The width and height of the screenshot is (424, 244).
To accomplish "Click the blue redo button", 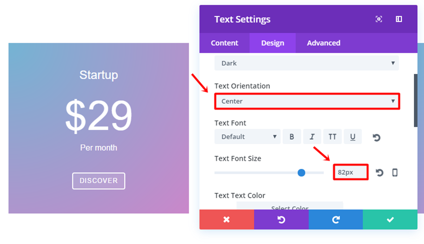I will 336,220.
